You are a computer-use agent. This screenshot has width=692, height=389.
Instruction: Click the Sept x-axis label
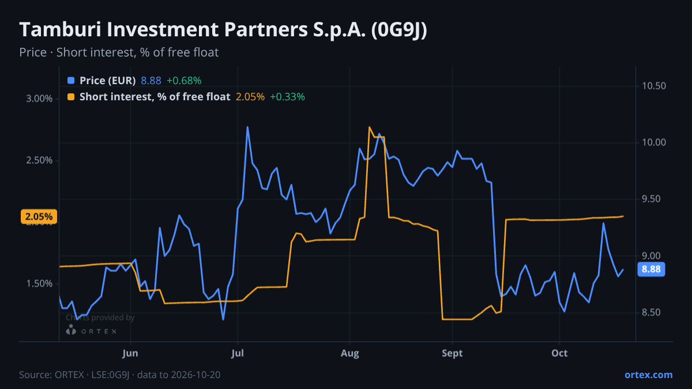pyautogui.click(x=452, y=353)
